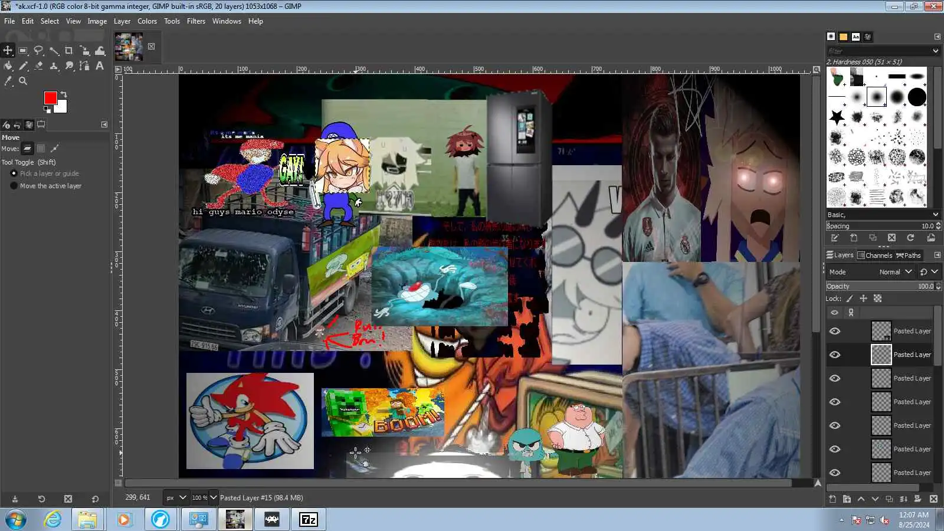The image size is (944, 531).
Task: Delete the selected brush
Action: tap(891, 238)
